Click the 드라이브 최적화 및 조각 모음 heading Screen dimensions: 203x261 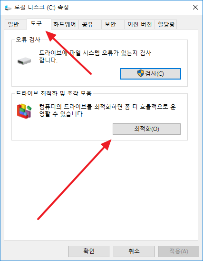[54, 93]
